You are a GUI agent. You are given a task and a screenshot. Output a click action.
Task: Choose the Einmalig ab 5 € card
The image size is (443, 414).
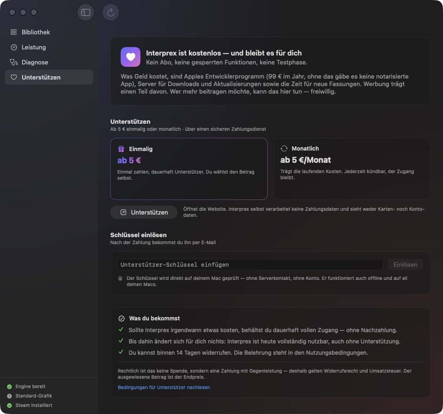[x=189, y=168]
